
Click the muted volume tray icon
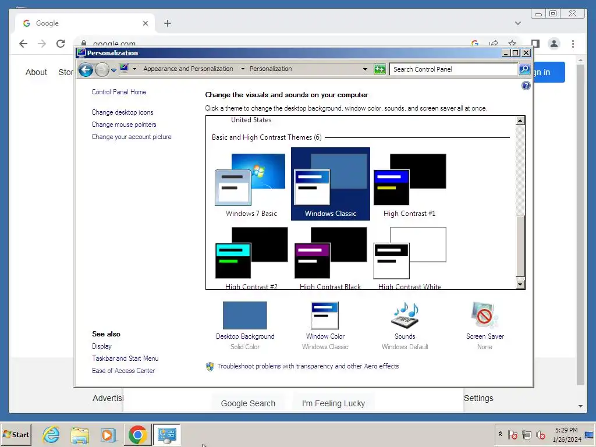coord(540,434)
